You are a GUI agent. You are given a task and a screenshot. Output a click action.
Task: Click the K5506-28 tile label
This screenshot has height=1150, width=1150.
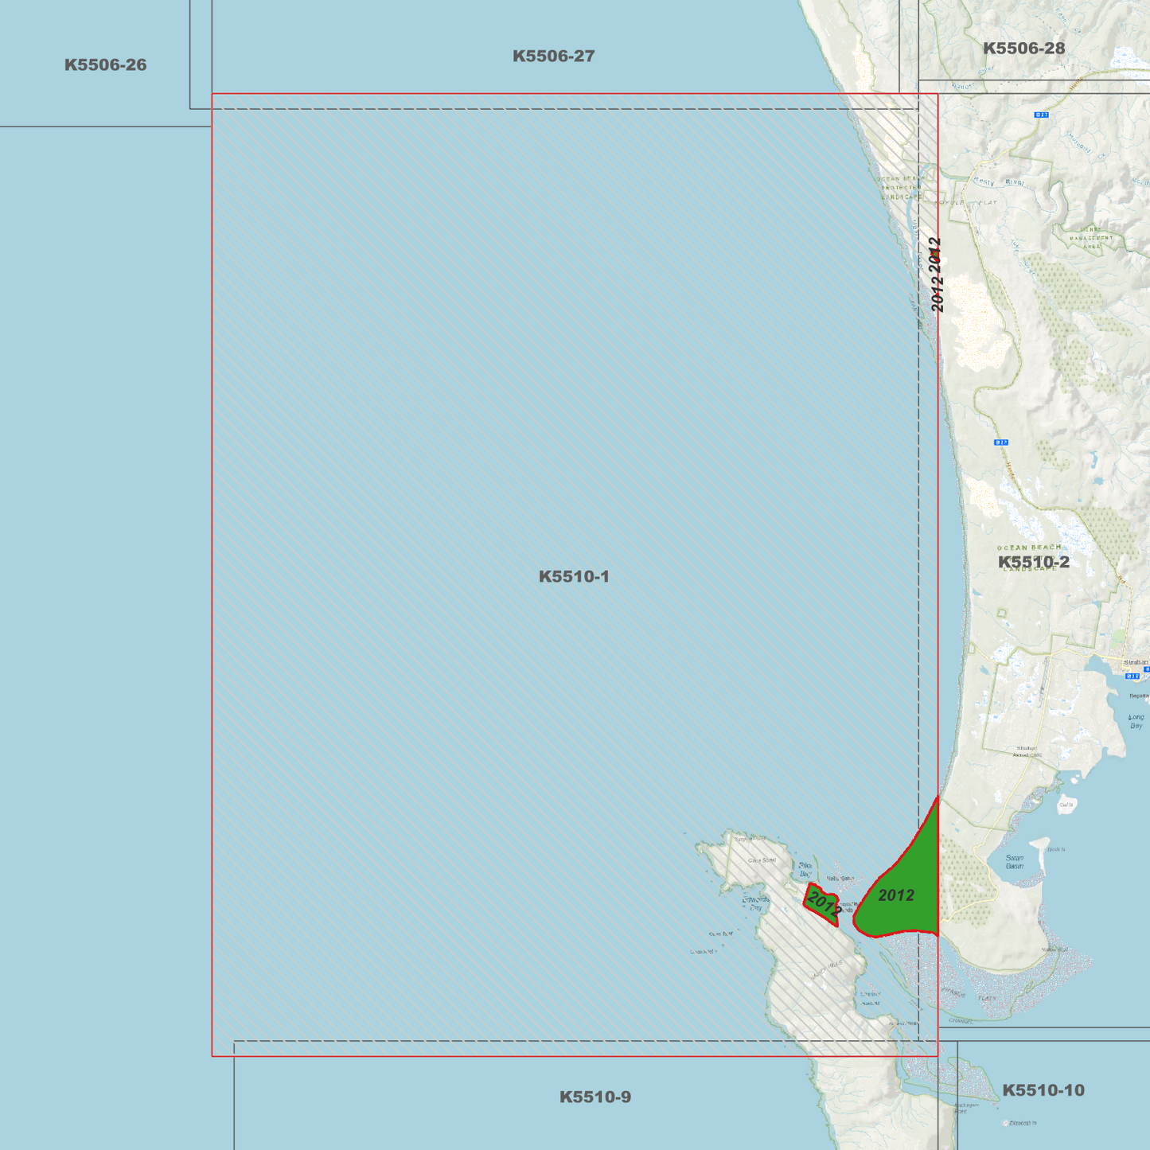pyautogui.click(x=1023, y=48)
